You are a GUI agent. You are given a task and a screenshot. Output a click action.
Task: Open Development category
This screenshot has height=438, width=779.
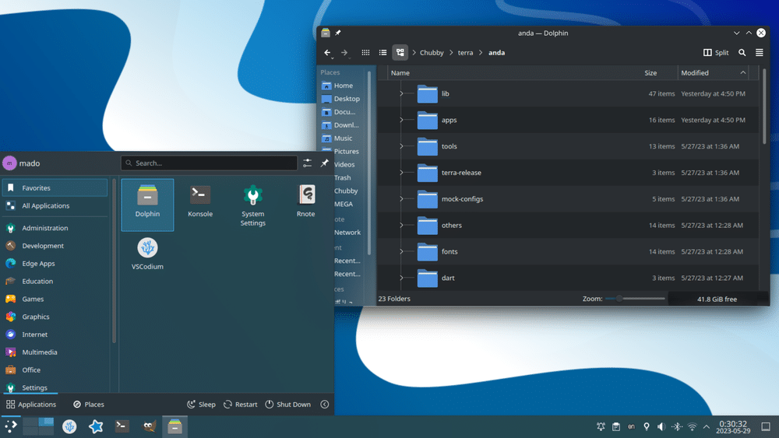click(x=55, y=246)
